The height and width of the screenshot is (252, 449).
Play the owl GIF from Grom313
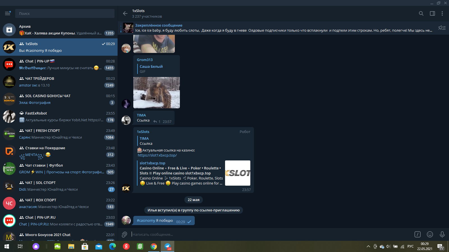click(x=157, y=93)
